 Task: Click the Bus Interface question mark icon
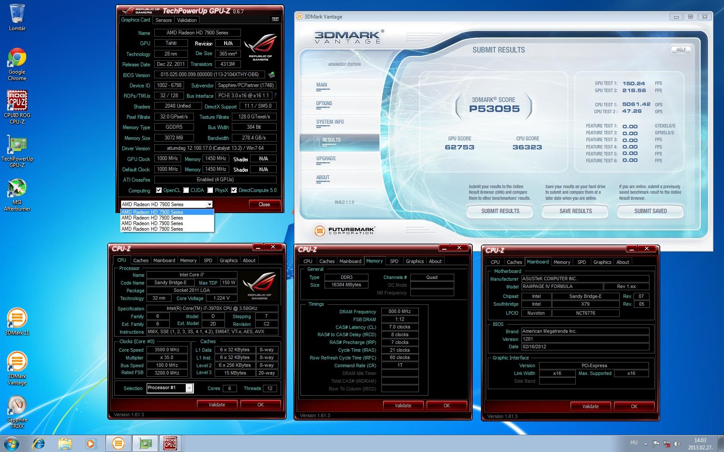275,96
